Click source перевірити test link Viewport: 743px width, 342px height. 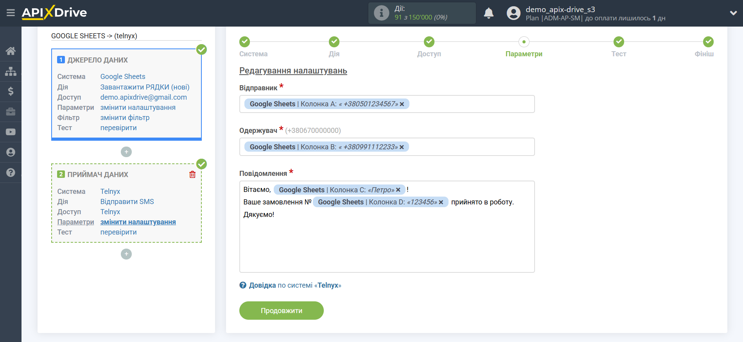tap(118, 128)
